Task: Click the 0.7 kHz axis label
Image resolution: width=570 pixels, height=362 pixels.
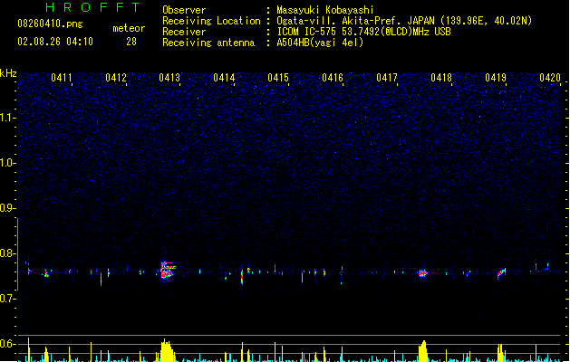Action: coord(7,299)
